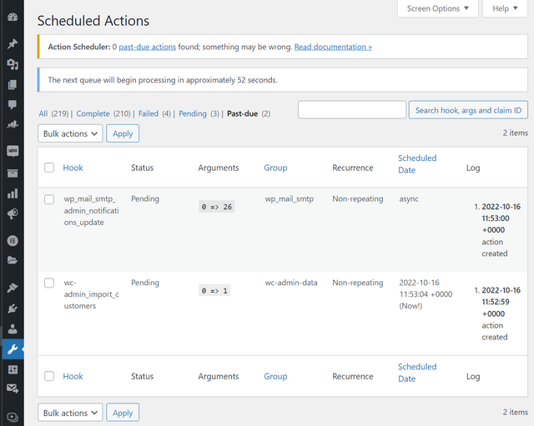The width and height of the screenshot is (534, 426).
Task: Filter by Pending actions
Action: tap(193, 113)
